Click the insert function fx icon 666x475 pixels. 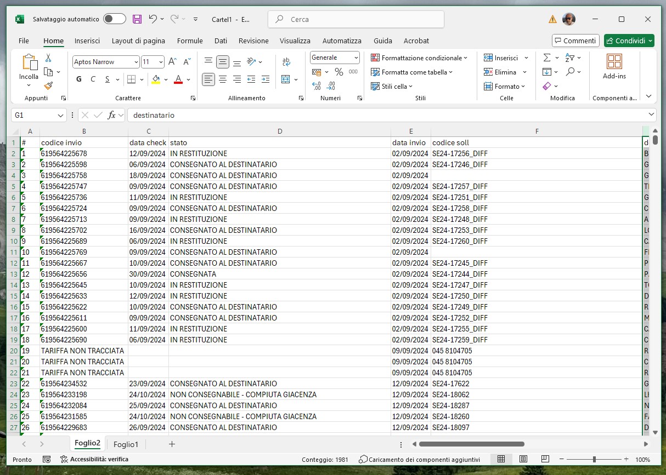(x=111, y=115)
